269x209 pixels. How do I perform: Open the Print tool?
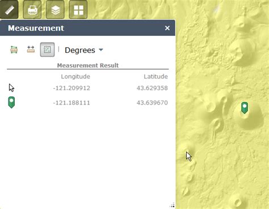point(32,10)
